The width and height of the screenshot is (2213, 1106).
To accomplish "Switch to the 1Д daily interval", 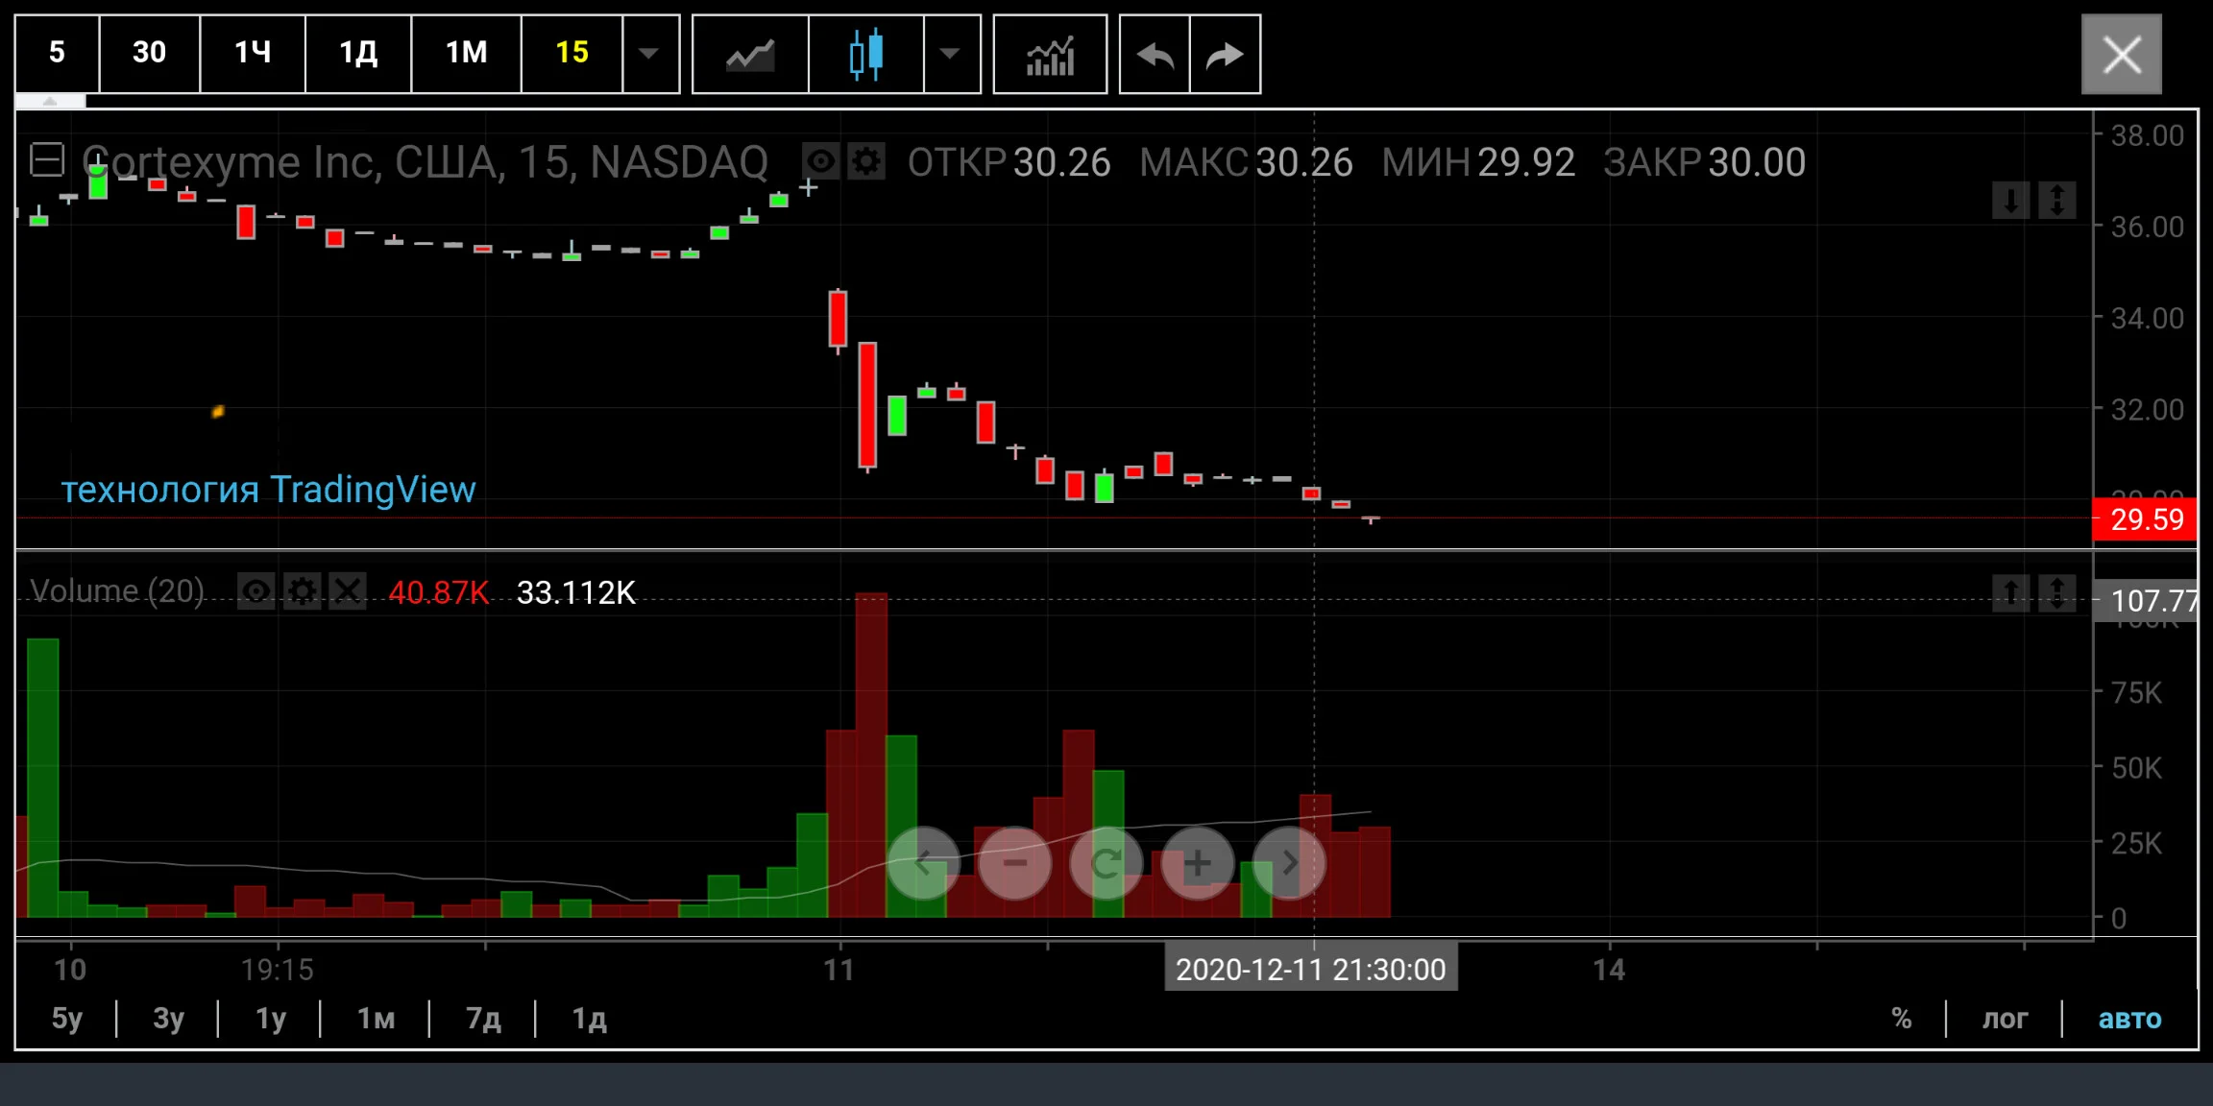I will coord(358,53).
